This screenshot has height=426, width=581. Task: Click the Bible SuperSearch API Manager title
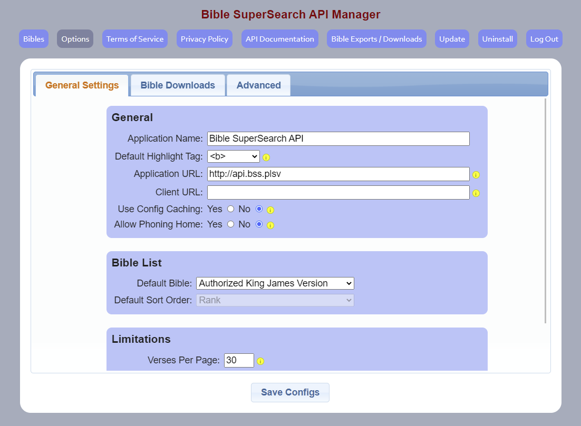click(x=290, y=14)
